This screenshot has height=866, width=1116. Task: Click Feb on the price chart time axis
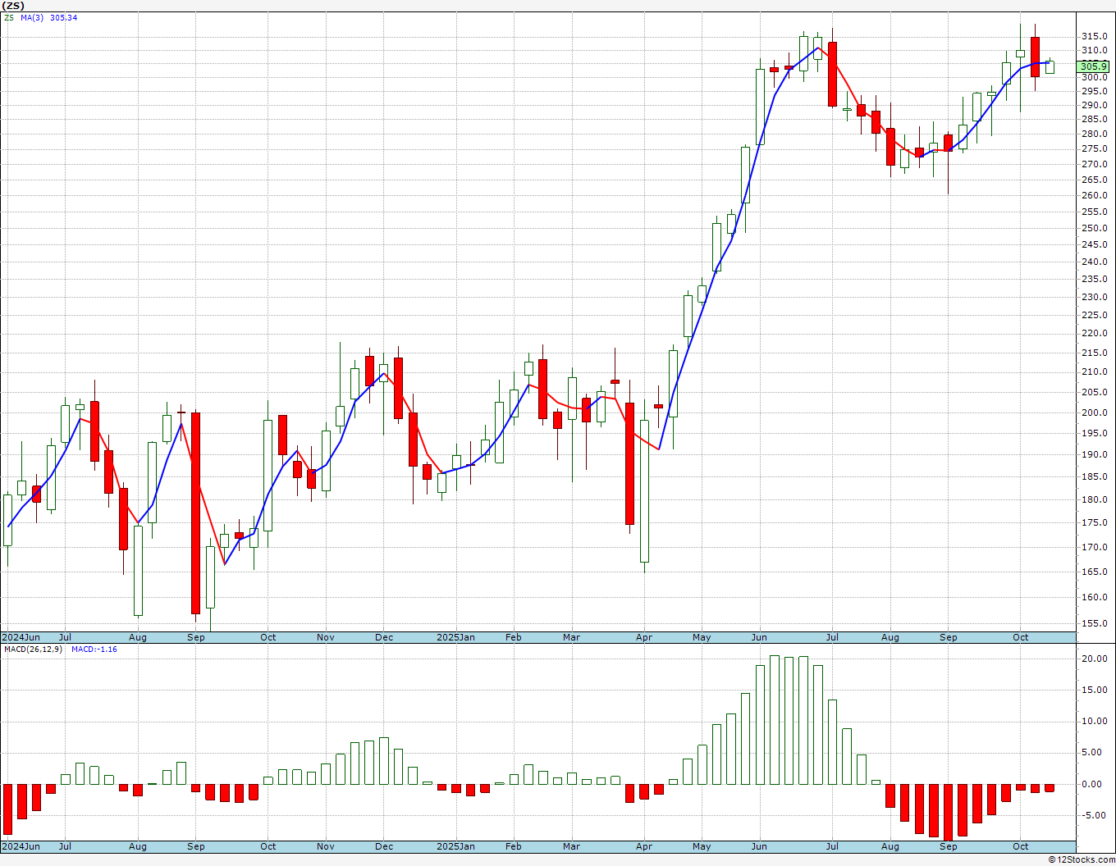(x=514, y=637)
